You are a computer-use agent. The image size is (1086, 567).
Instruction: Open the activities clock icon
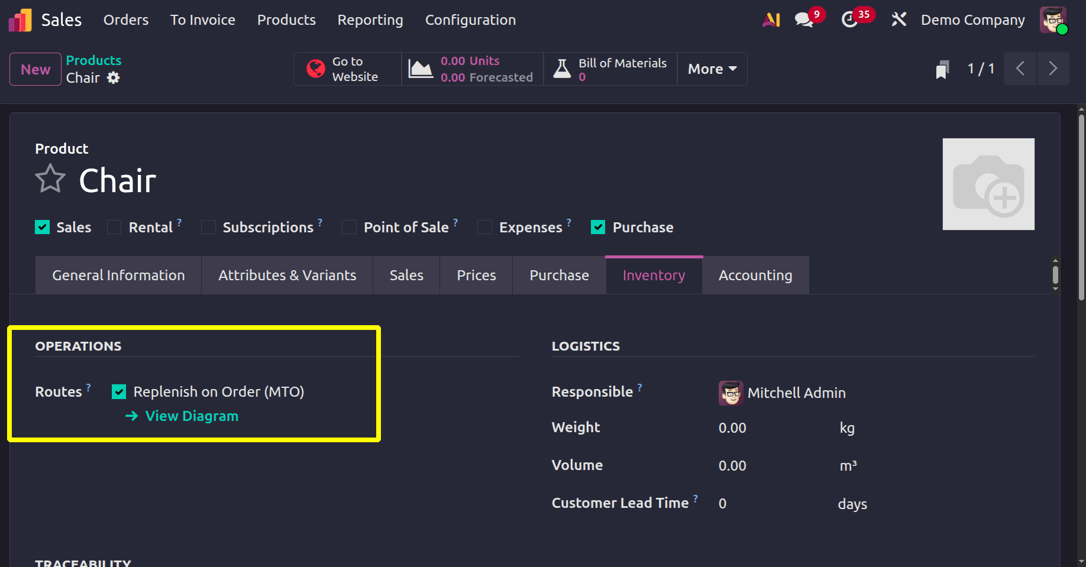(x=851, y=19)
